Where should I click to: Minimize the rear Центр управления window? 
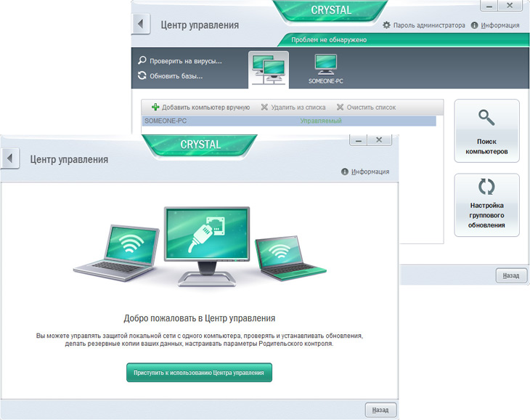[x=489, y=6]
